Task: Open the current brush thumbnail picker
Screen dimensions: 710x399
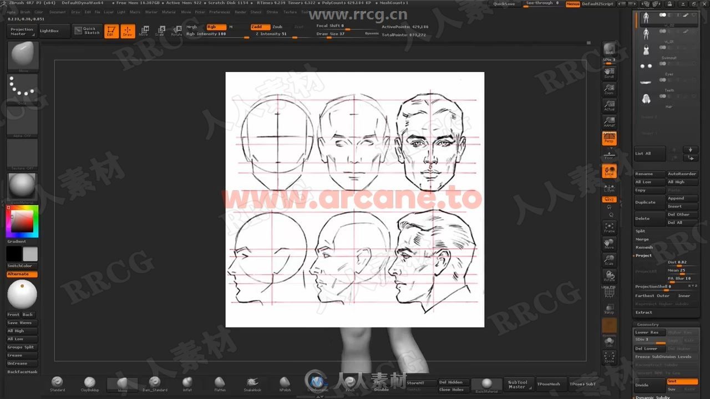Action: (x=23, y=57)
